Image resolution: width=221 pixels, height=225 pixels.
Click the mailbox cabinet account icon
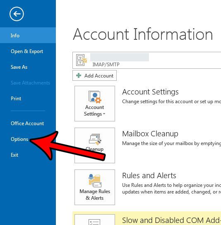point(81,60)
